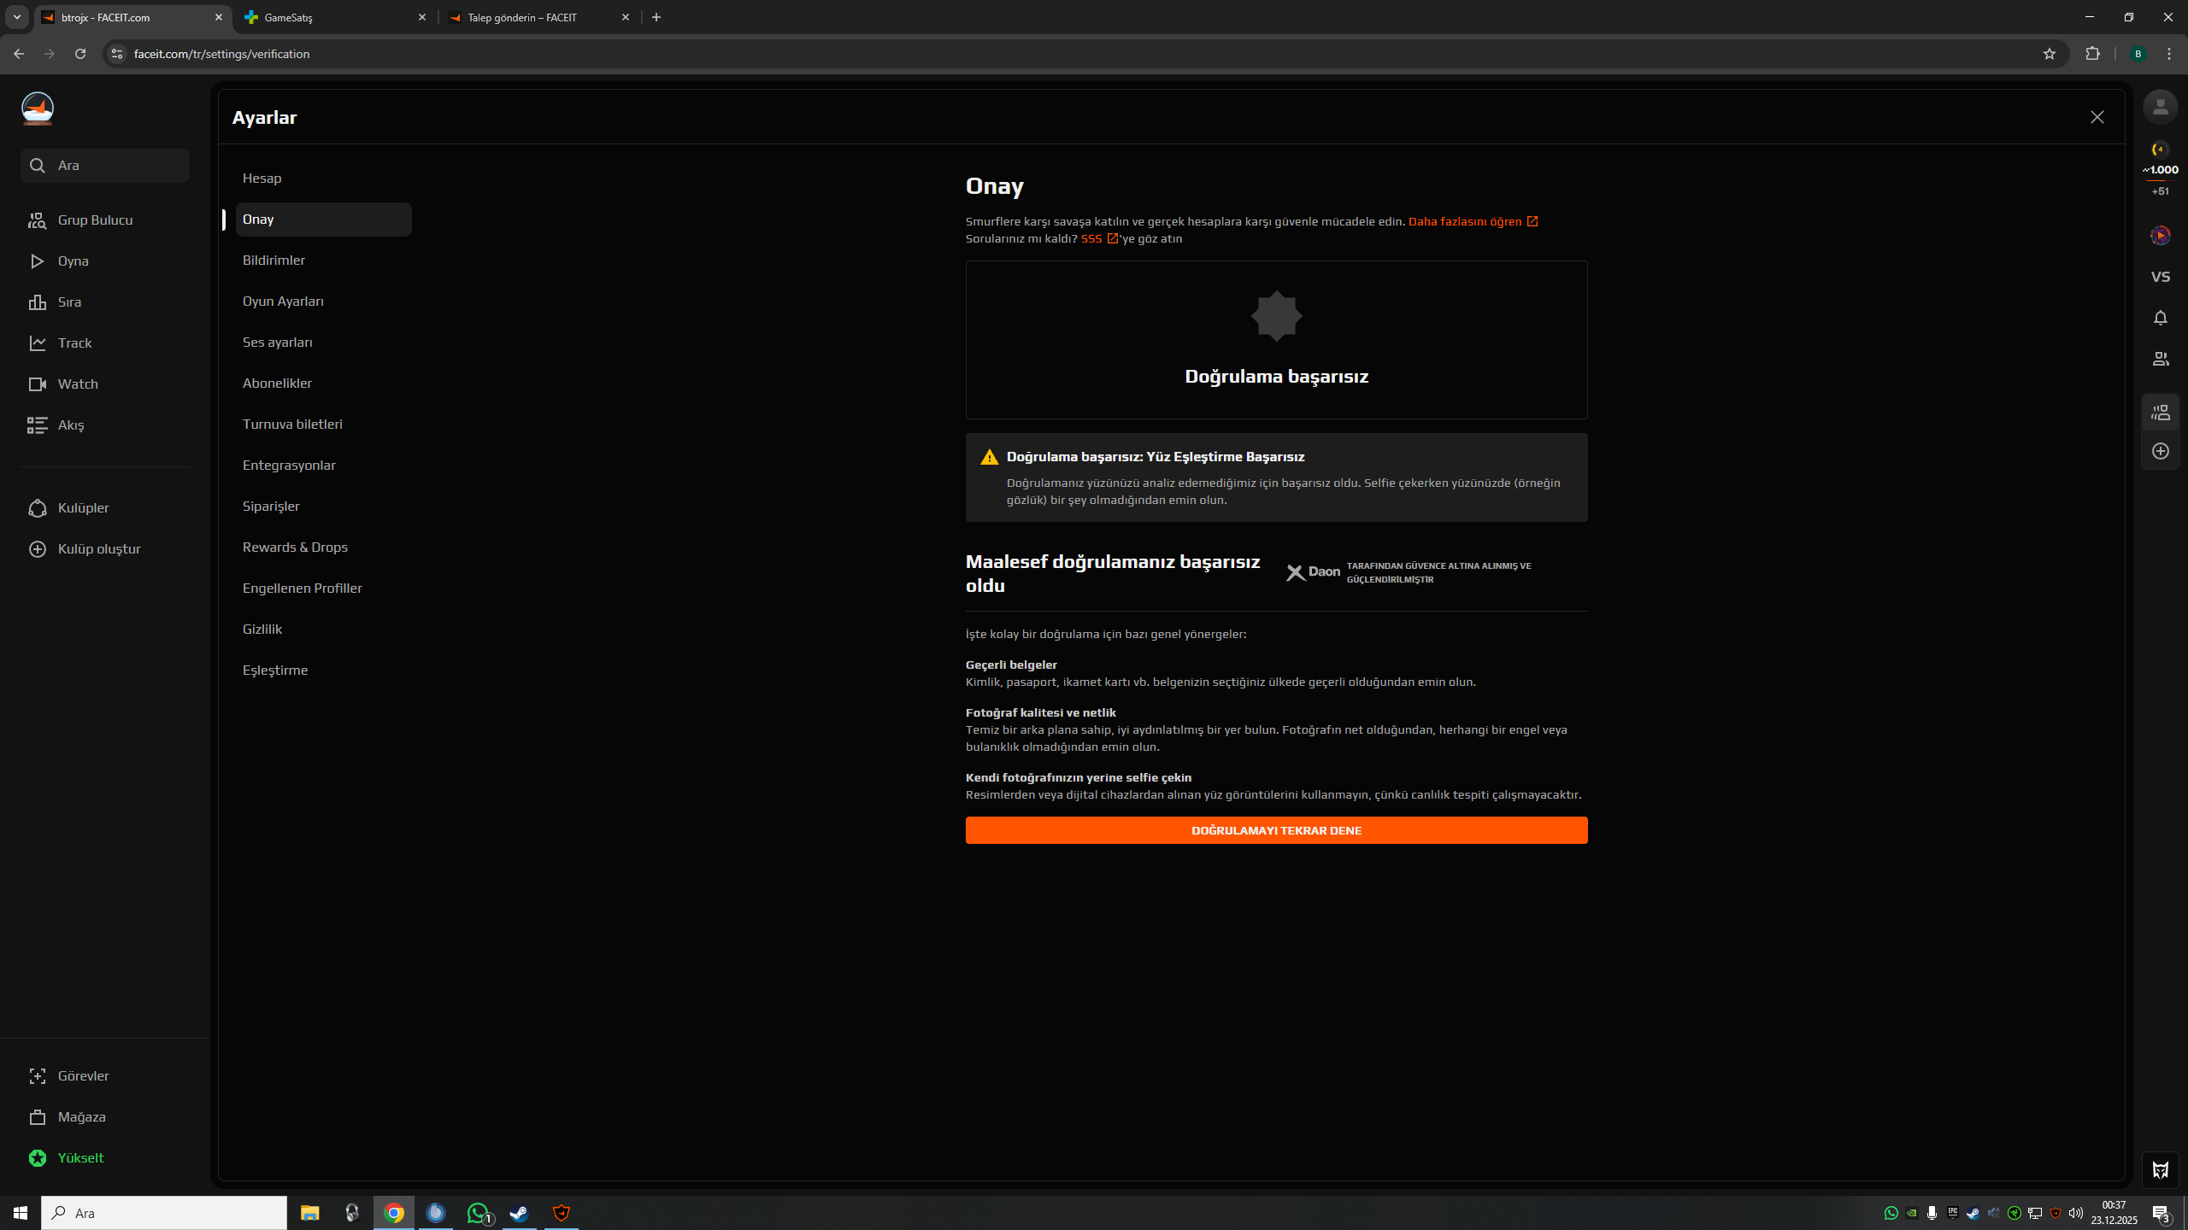Open the VS challenge icon
The height and width of the screenshot is (1230, 2188).
point(2160,277)
